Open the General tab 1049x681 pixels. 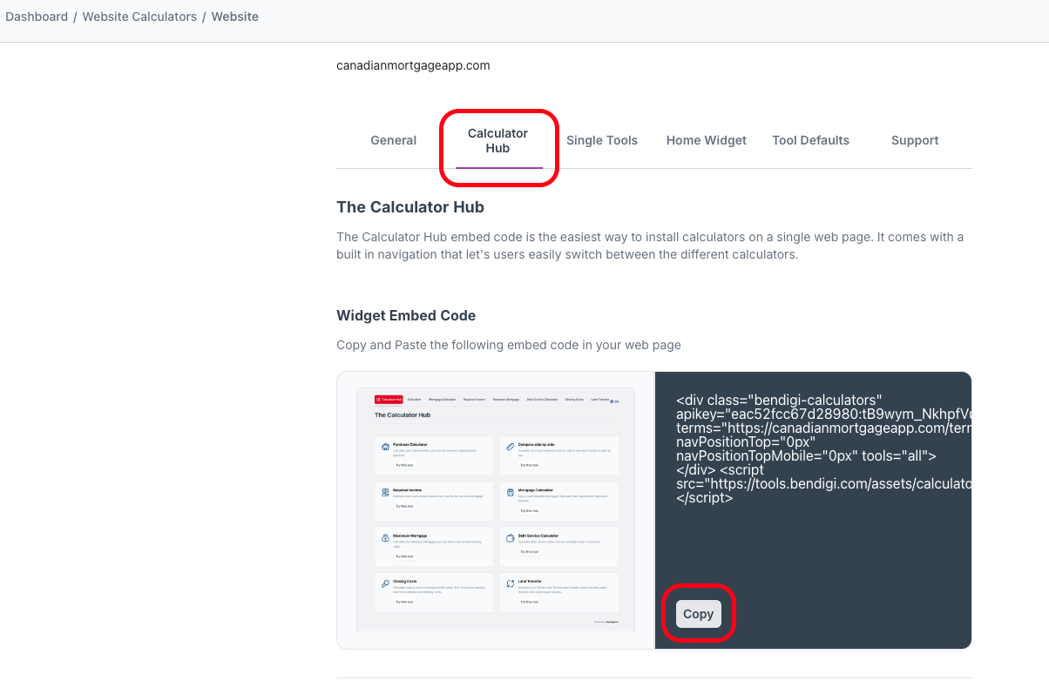393,140
